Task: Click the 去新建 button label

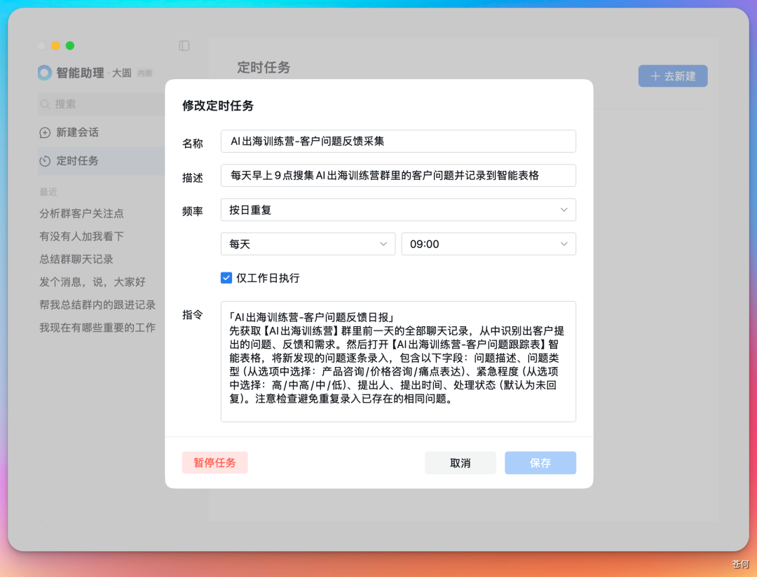Action: click(x=680, y=76)
